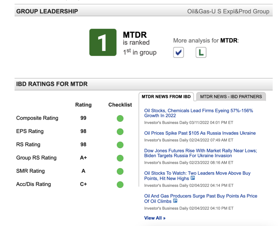
Task: Click dateline 03/11/2022 04:01 PM ET
Action: pyautogui.click(x=211, y=123)
